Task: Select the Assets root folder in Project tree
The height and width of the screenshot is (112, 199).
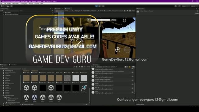Action: click(x=5, y=69)
